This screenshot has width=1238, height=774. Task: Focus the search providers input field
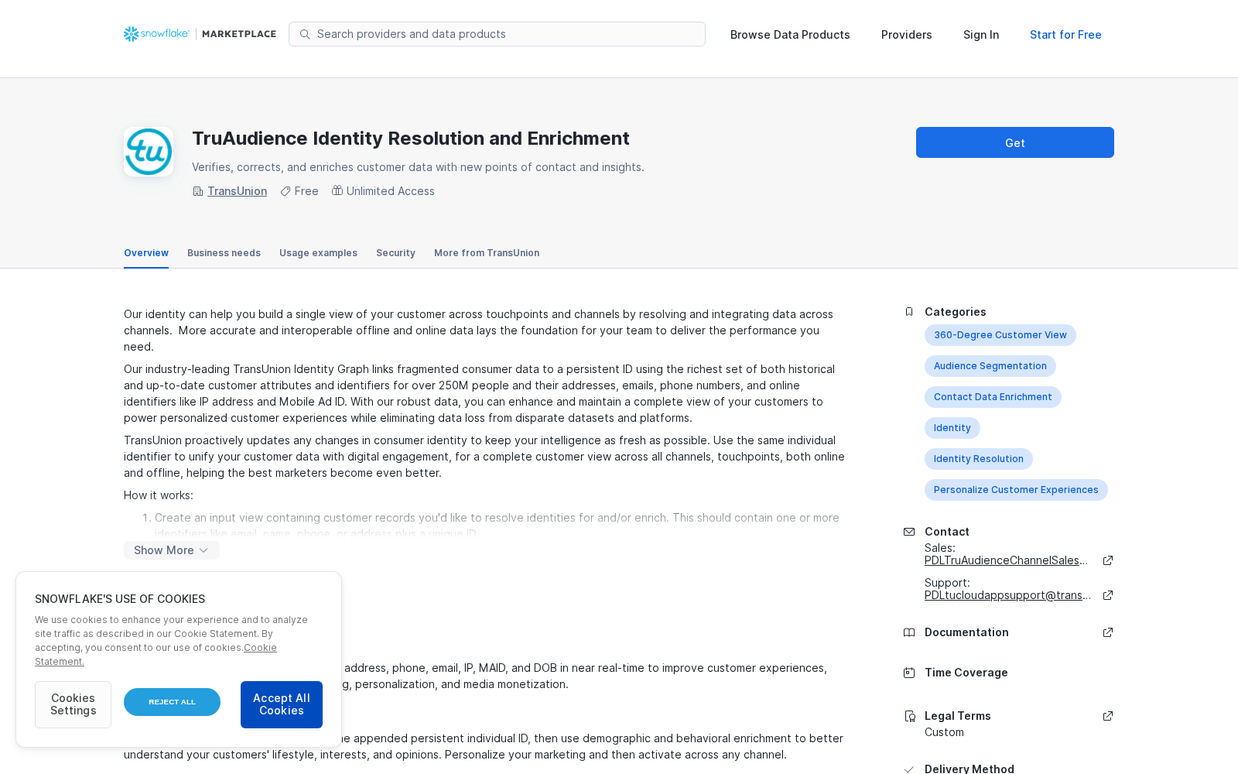[497, 34]
